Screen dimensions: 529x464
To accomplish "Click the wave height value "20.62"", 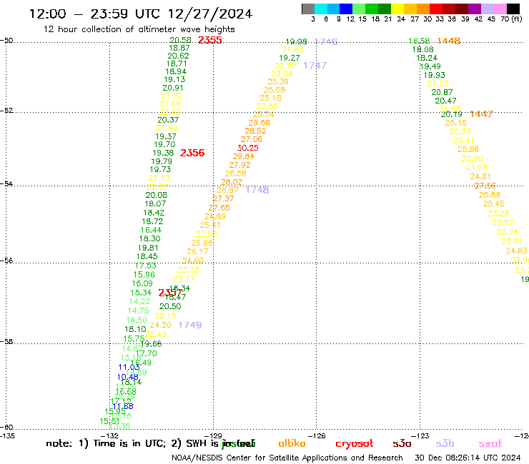I will coord(178,56).
